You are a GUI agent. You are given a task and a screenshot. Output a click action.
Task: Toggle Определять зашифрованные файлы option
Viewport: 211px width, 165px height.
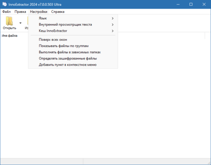pos(73,59)
